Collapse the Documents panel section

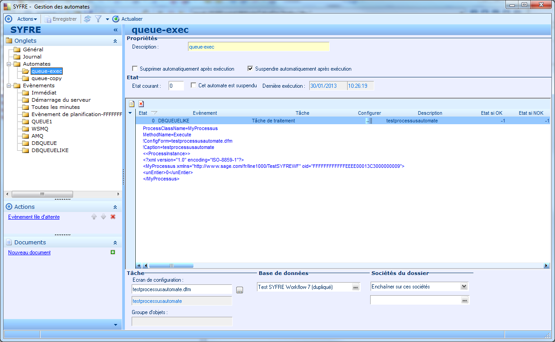tap(115, 243)
